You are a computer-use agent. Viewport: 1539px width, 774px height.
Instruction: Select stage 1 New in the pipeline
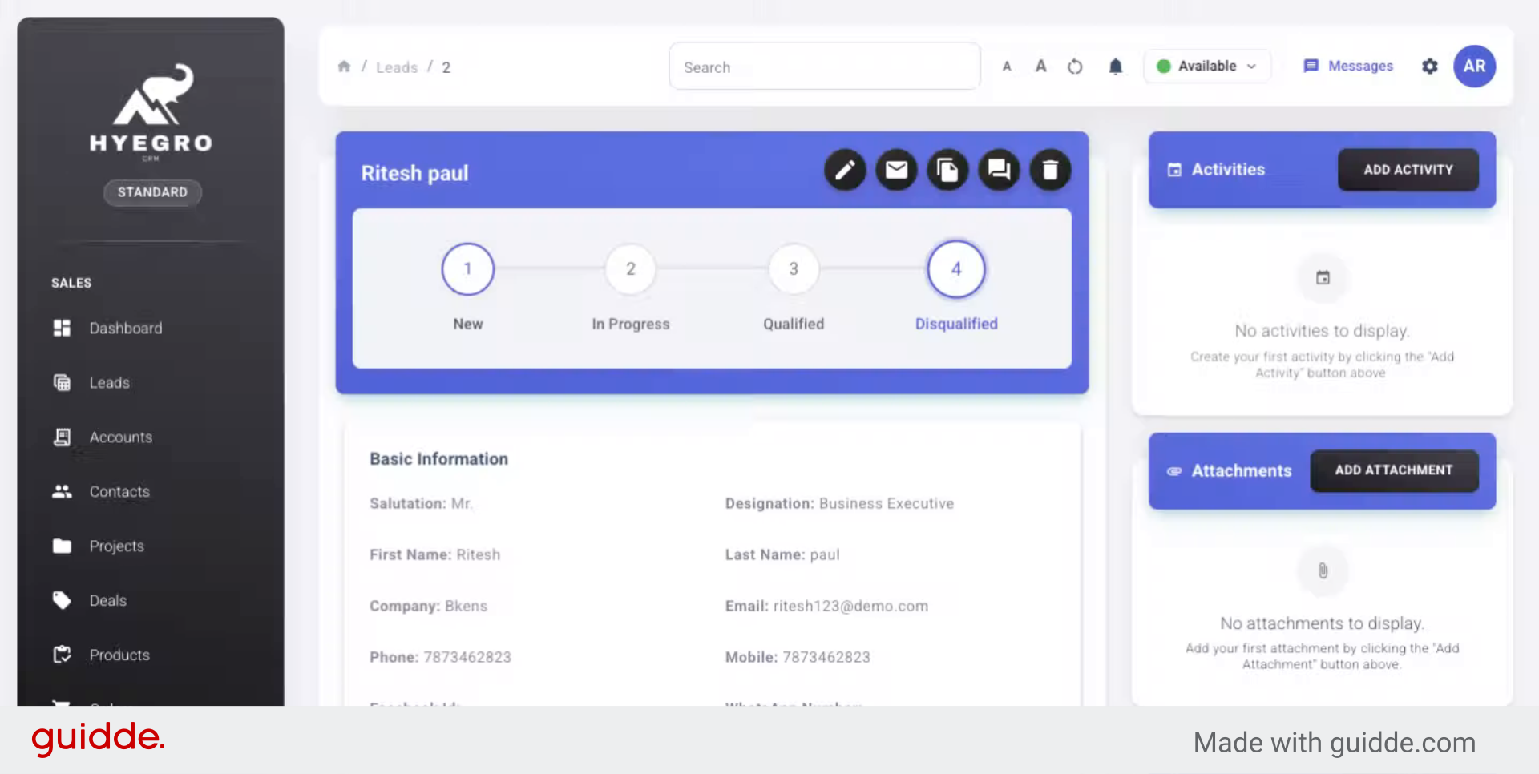(467, 269)
